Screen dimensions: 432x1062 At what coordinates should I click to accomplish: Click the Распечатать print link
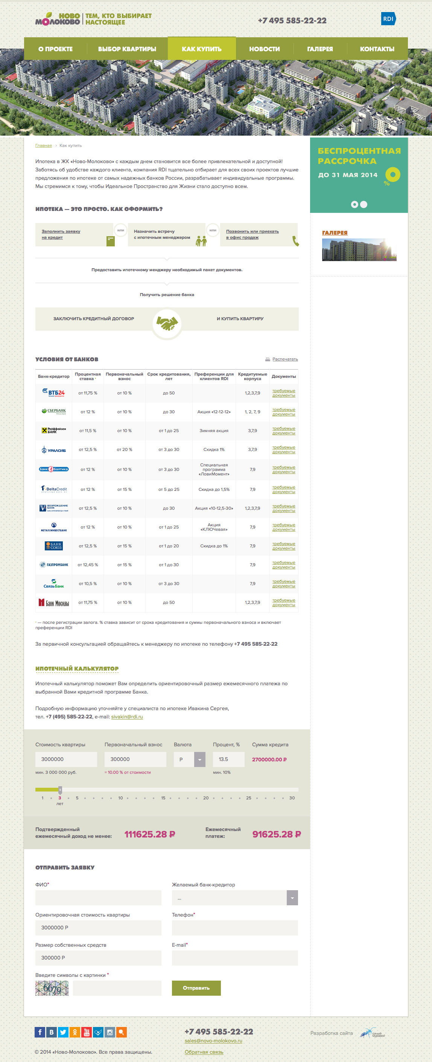[x=285, y=359]
